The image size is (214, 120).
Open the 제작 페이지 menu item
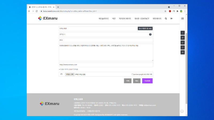coord(157,18)
